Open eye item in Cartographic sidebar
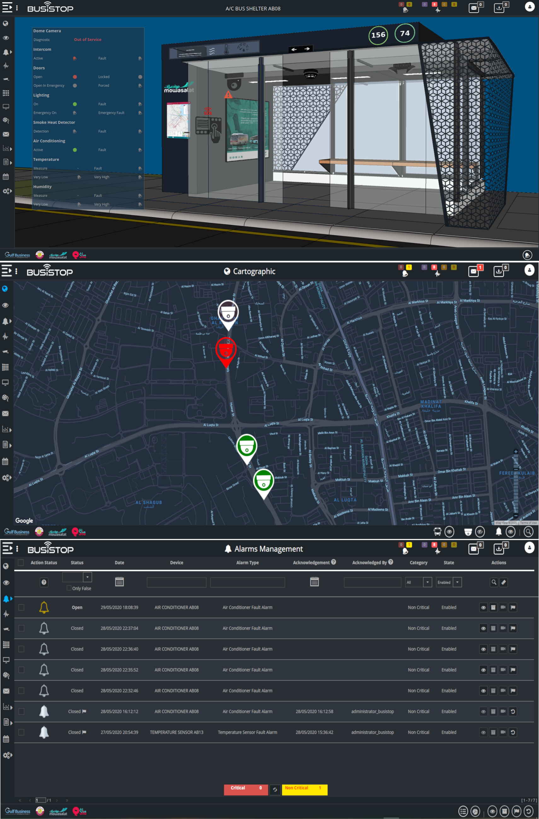 5,305
